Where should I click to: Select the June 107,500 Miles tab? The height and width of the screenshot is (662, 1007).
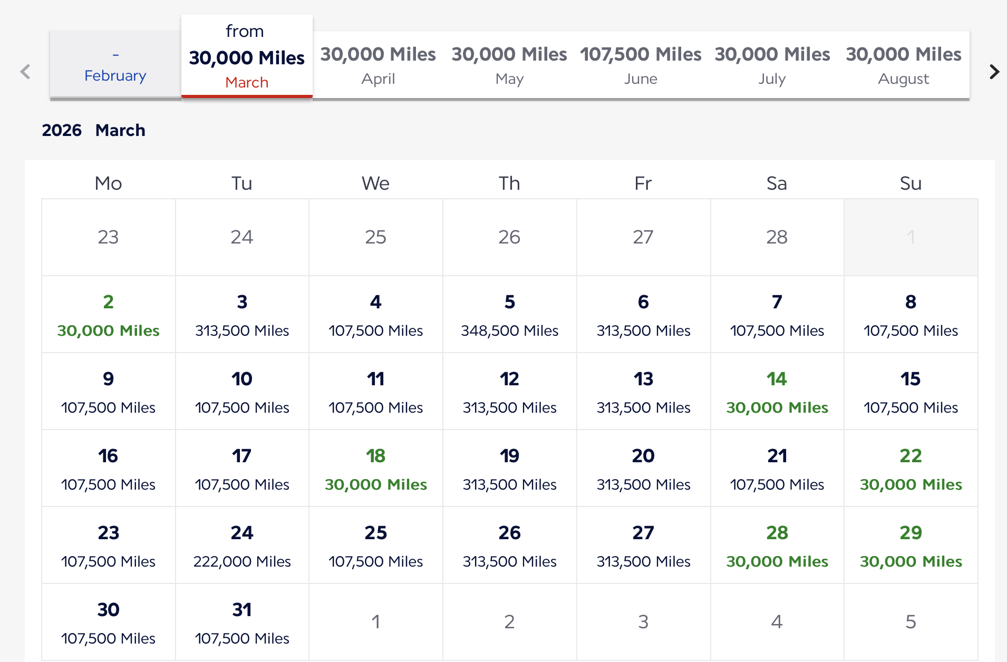pos(641,65)
